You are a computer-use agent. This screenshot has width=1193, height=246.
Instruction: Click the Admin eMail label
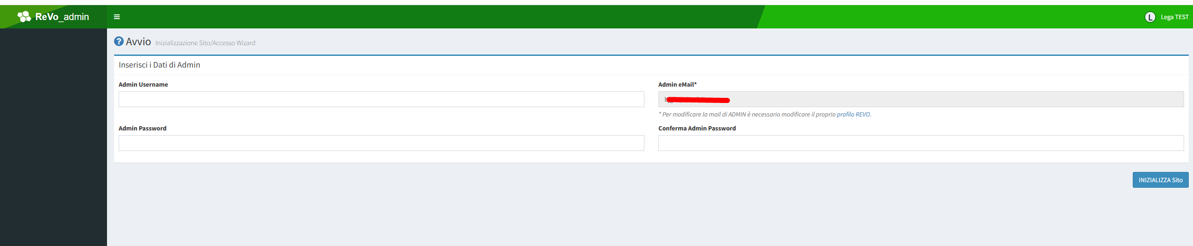coord(677,84)
